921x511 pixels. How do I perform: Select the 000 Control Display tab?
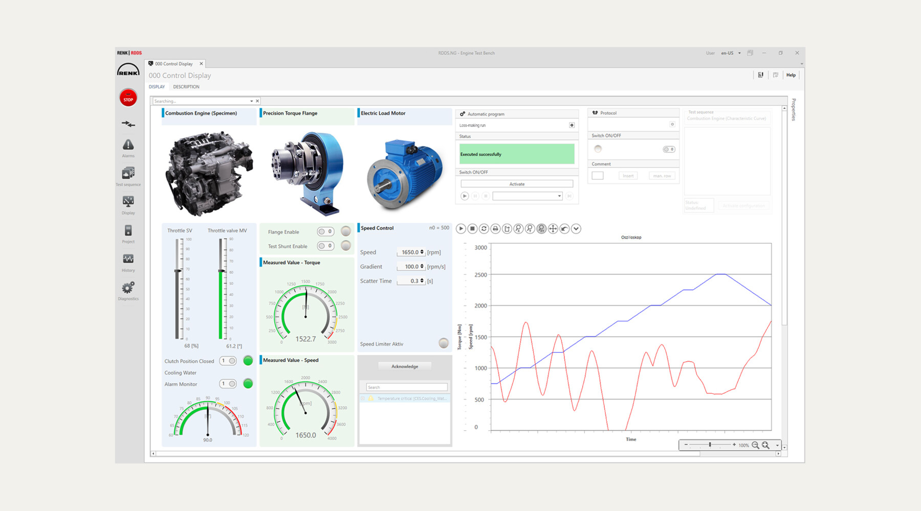pyautogui.click(x=174, y=63)
